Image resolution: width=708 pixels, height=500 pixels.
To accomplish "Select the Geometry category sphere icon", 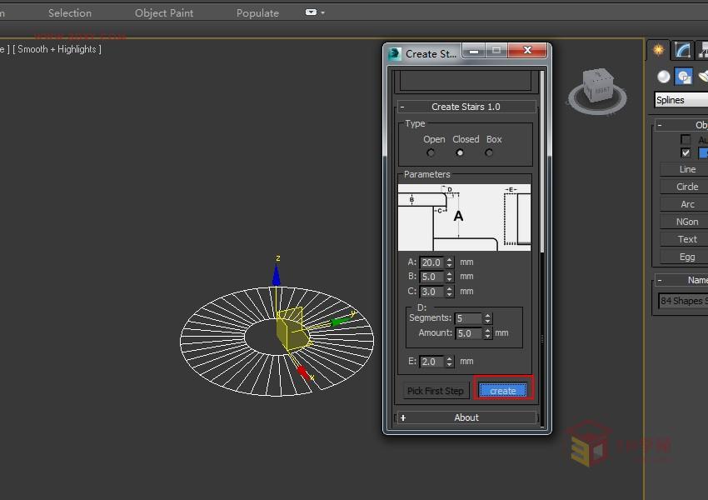I will (664, 77).
